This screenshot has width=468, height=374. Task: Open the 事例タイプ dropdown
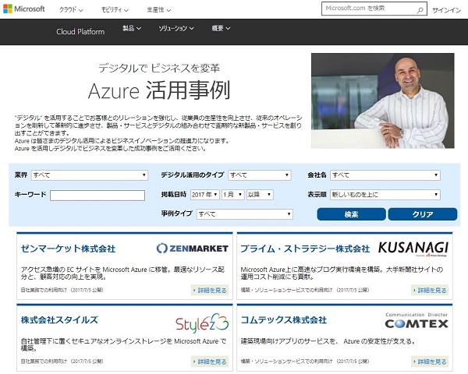(x=244, y=213)
